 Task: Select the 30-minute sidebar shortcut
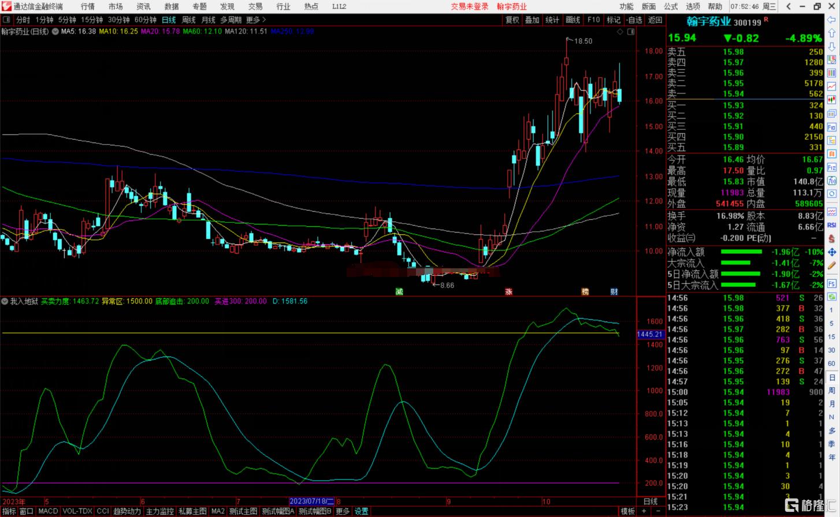(832, 350)
